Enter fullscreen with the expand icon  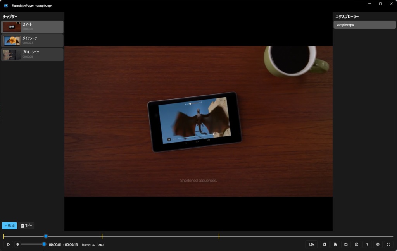coord(388,244)
